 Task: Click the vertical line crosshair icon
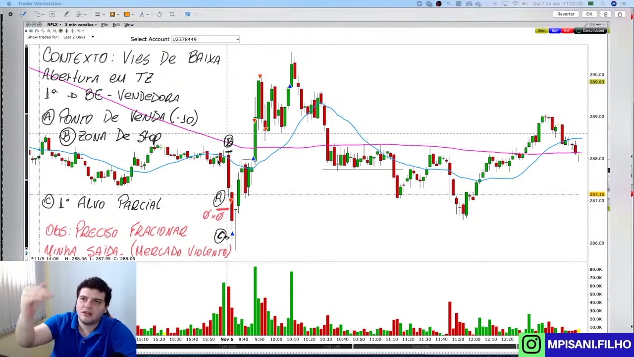click(x=66, y=31)
